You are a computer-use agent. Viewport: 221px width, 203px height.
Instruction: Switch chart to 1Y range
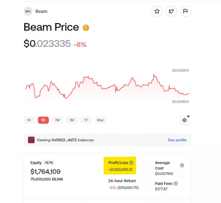(x=86, y=120)
